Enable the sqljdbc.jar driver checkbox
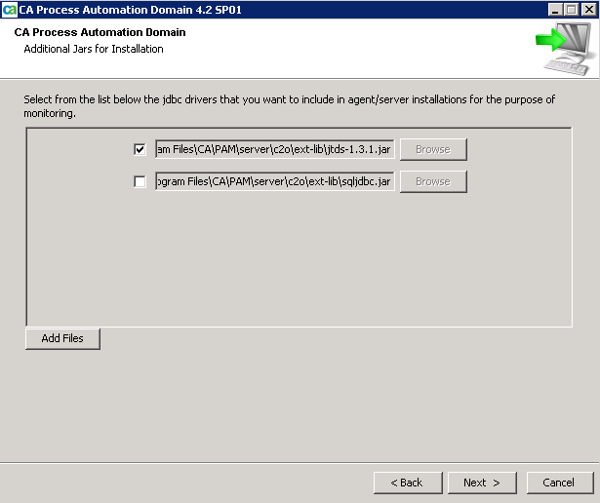Screen dimensions: 600x503 (x=140, y=181)
